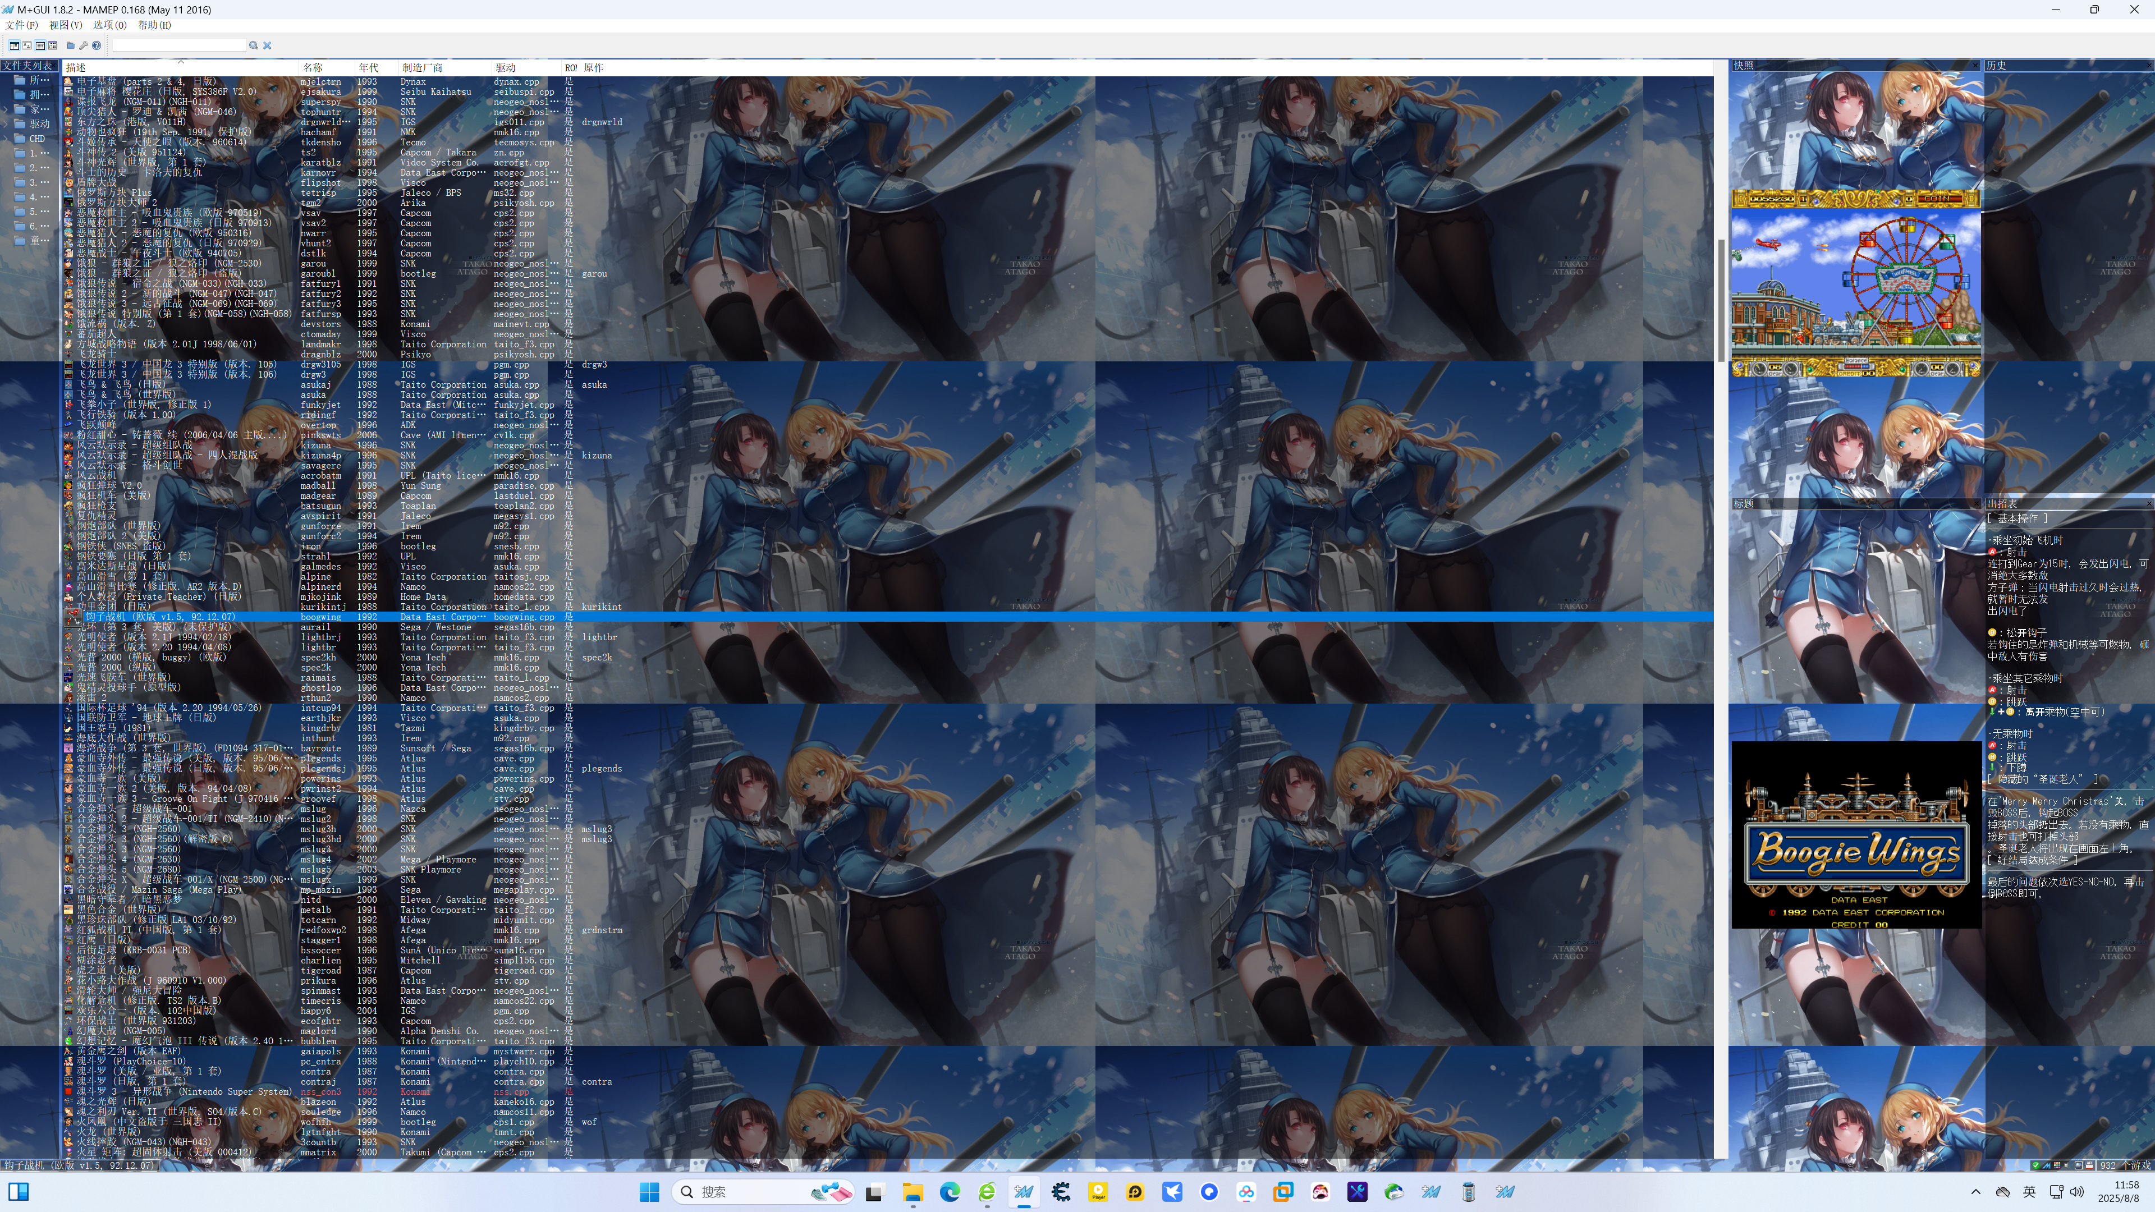Open the VMware Workstation taskbar icon
This screenshot has width=2155, height=1212.
point(1282,1192)
